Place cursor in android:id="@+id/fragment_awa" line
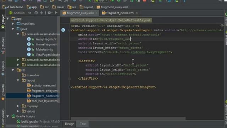 click(105, 39)
